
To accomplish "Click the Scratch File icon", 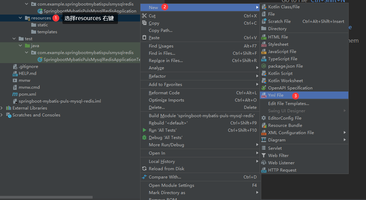I will [x=264, y=21].
